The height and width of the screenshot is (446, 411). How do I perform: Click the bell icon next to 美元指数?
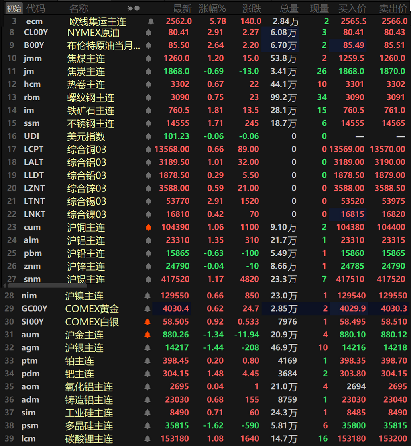[x=149, y=136]
